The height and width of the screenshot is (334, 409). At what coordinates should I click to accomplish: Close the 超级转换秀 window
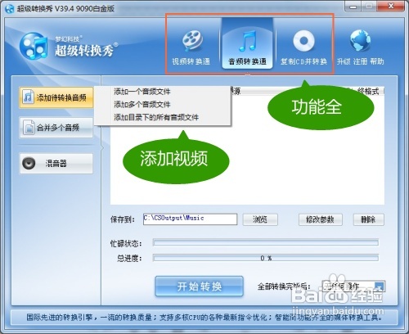pos(391,7)
